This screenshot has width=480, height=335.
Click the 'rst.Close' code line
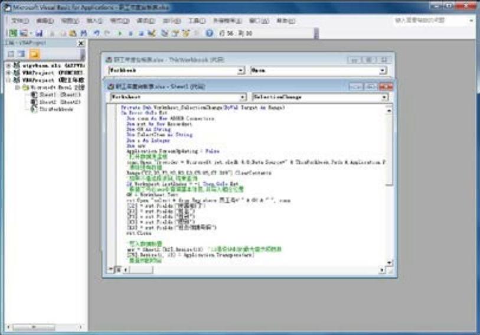coord(139,233)
